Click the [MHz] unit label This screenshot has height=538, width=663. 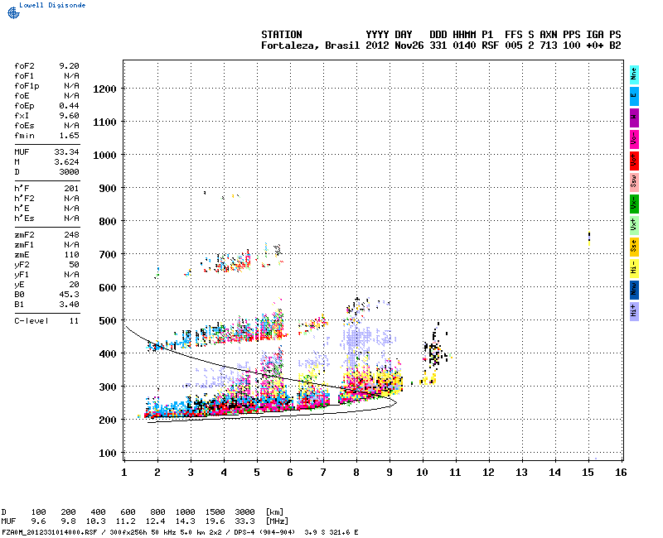(x=277, y=521)
